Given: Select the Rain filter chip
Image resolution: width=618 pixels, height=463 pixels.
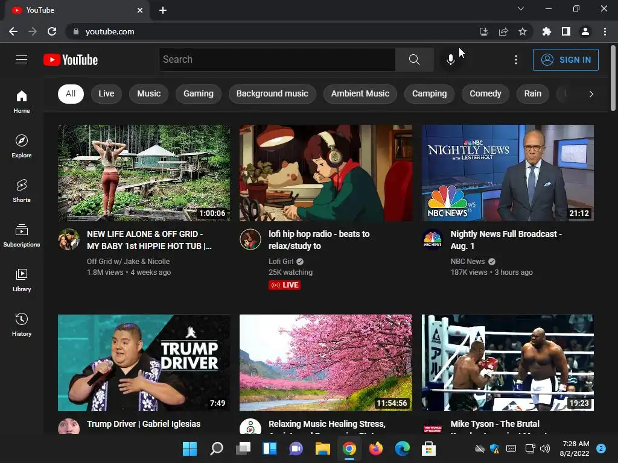Looking at the screenshot, I should pos(532,93).
